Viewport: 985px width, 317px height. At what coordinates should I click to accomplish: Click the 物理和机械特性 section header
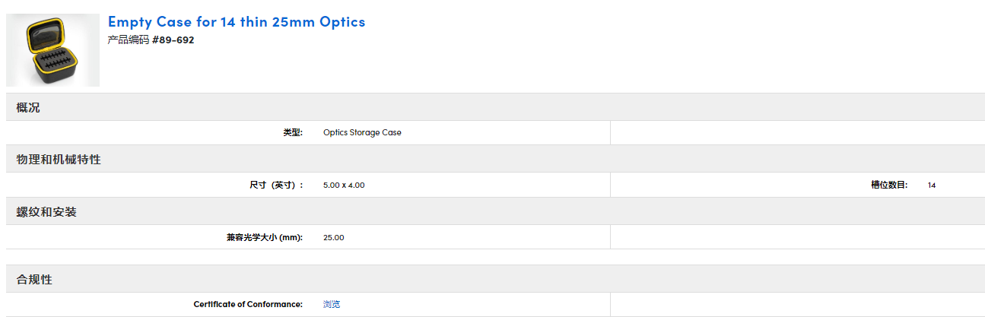[x=59, y=159]
